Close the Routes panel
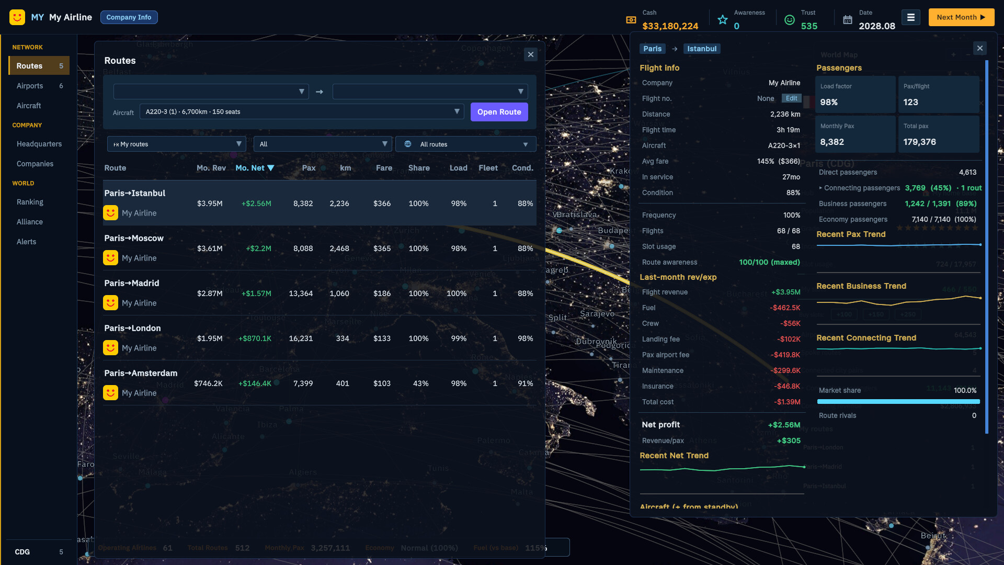 coord(531,54)
